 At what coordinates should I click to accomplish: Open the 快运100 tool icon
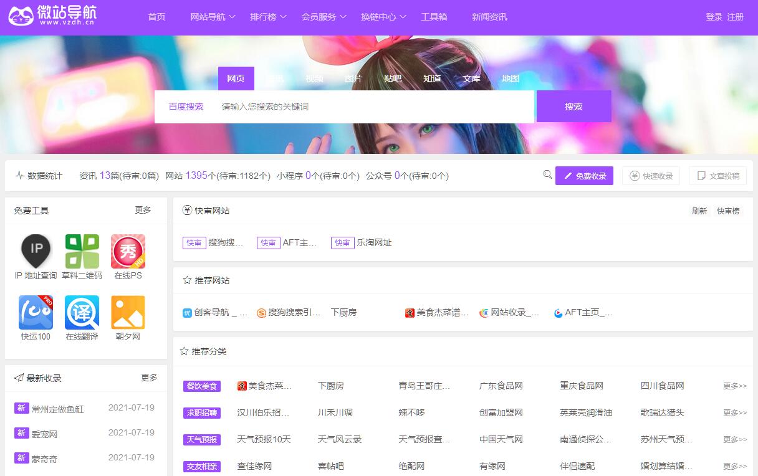click(36, 312)
